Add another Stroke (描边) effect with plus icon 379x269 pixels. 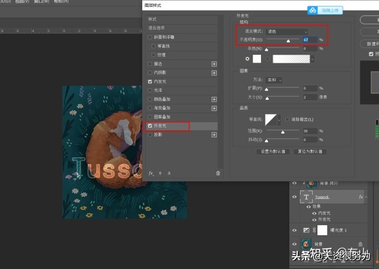pyautogui.click(x=214, y=64)
